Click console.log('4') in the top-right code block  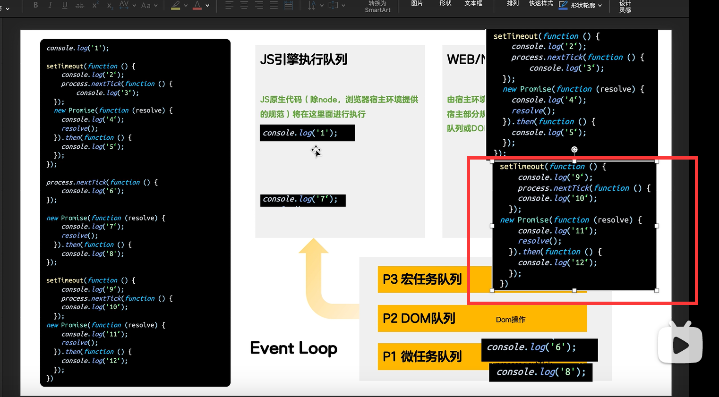click(x=549, y=100)
